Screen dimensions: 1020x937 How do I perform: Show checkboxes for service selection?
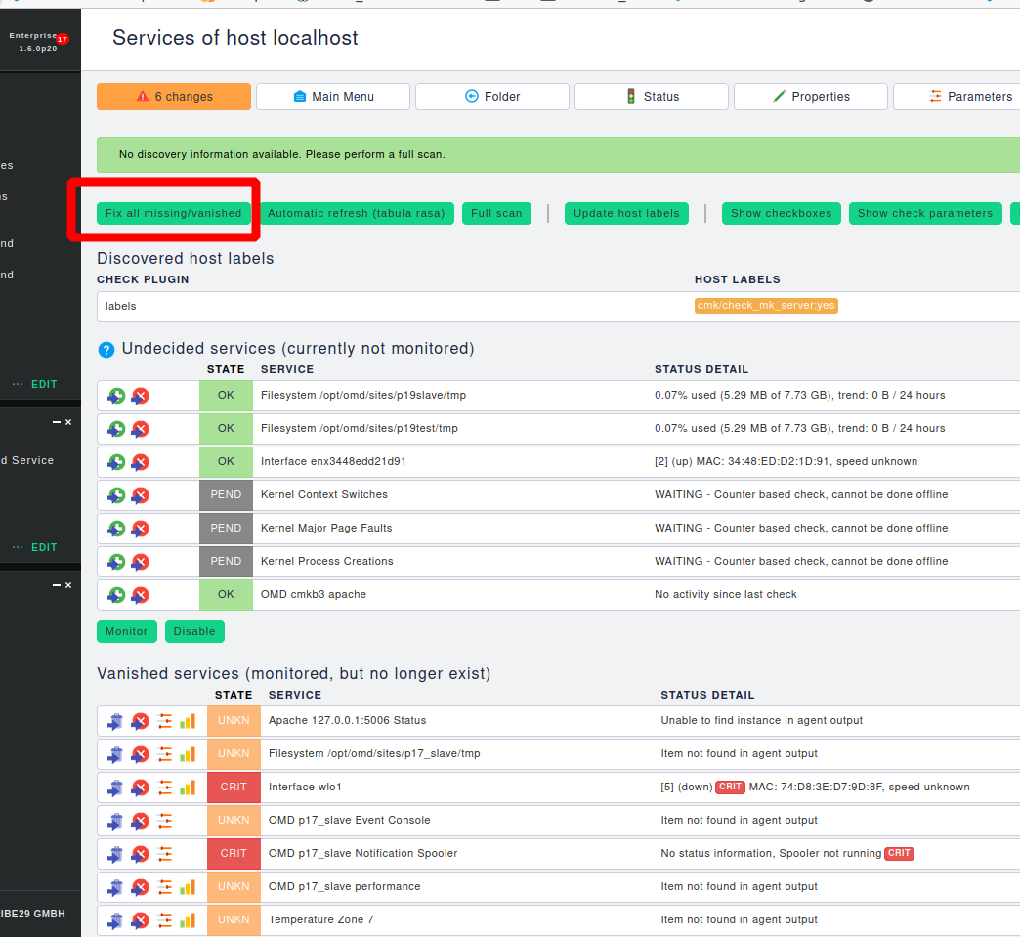(781, 213)
